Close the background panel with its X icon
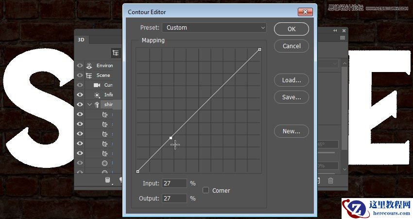This screenshot has width=413, height=219. (x=344, y=31)
